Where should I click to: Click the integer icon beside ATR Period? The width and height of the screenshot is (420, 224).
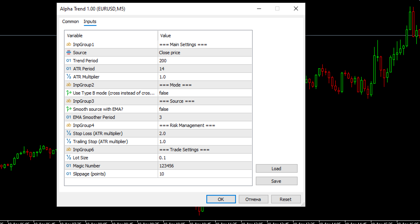point(69,69)
